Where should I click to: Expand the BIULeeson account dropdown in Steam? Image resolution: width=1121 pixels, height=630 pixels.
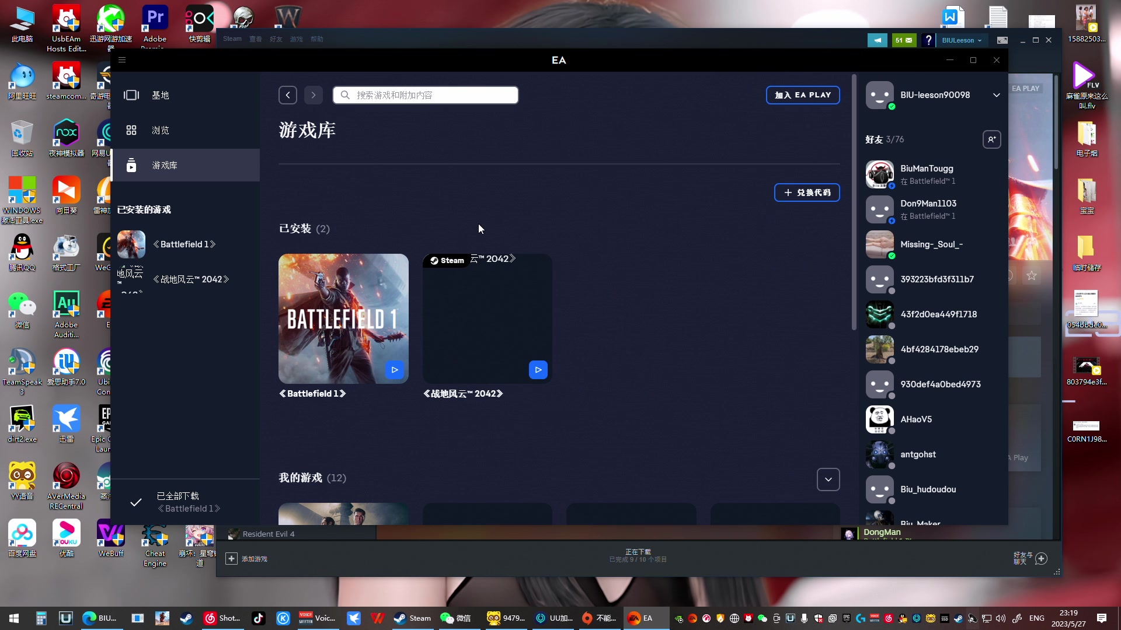pos(962,40)
